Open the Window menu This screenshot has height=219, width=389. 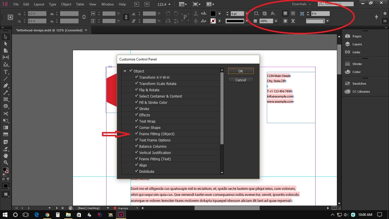click(108, 4)
